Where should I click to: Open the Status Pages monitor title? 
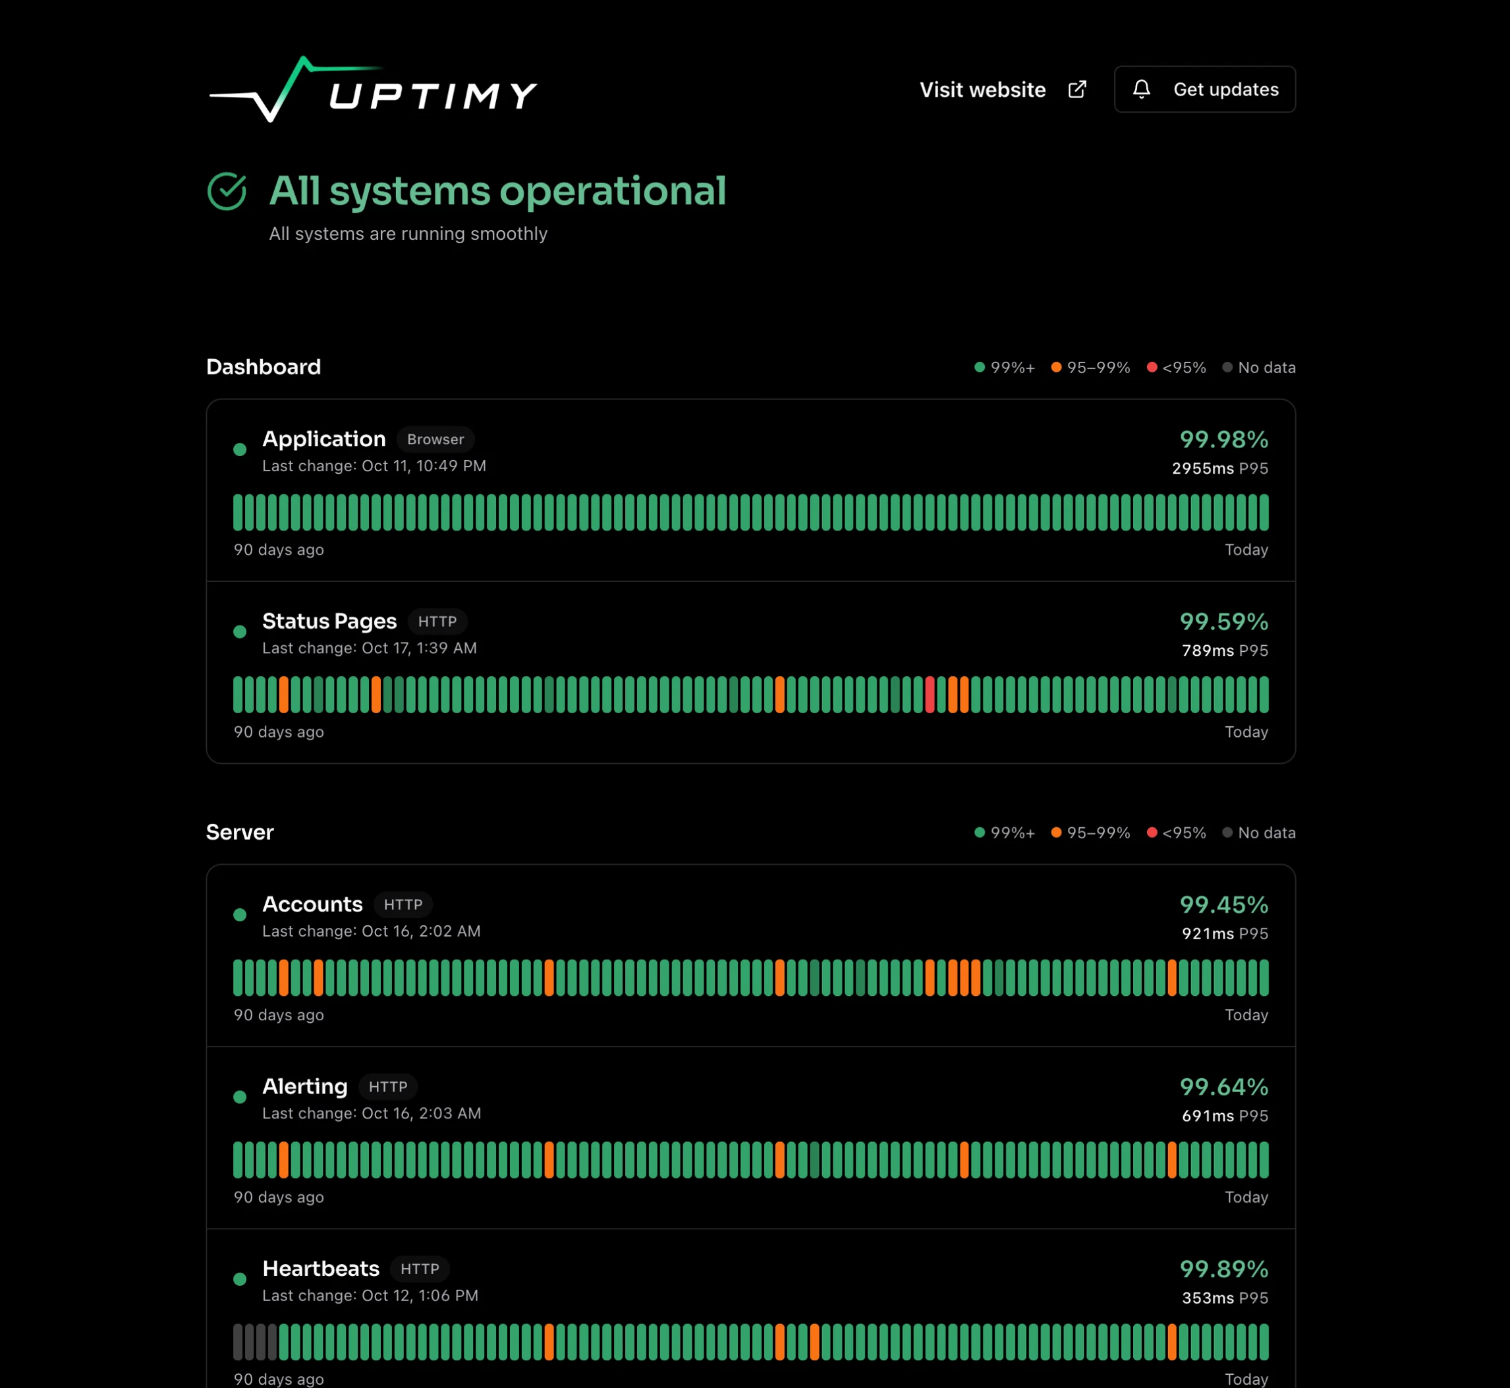point(329,621)
